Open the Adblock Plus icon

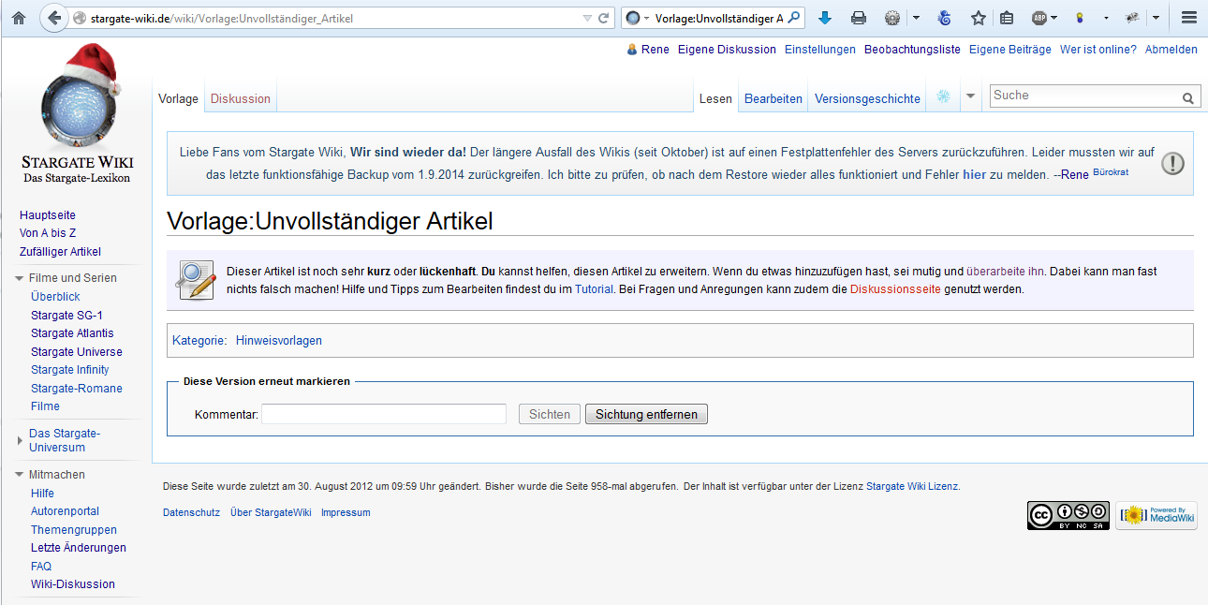pos(1039,18)
